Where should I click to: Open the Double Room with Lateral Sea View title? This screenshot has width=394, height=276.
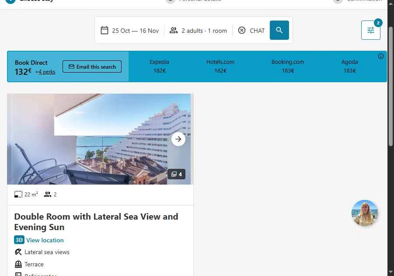pyautogui.click(x=96, y=222)
